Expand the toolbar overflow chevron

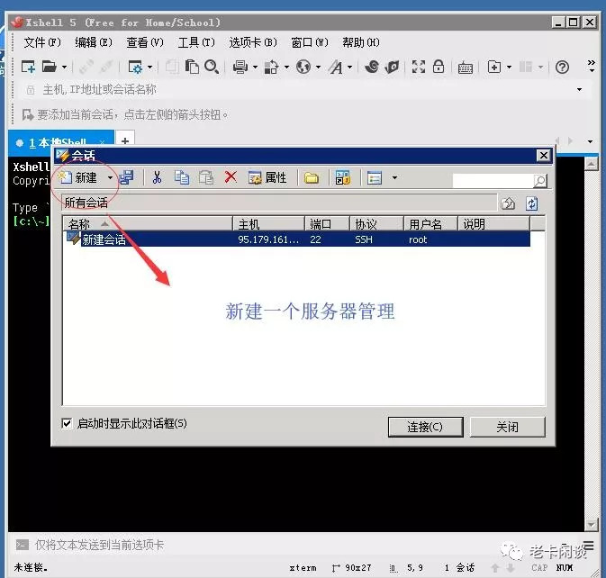[592, 66]
